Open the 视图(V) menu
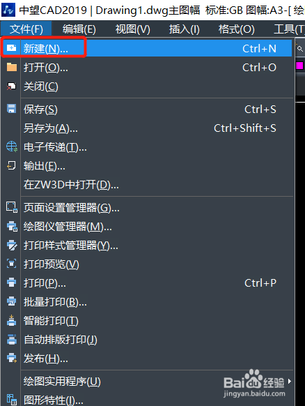305x406 pixels. [x=132, y=29]
